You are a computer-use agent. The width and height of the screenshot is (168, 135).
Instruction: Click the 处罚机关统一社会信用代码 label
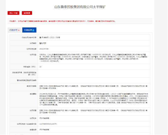coord(26,124)
